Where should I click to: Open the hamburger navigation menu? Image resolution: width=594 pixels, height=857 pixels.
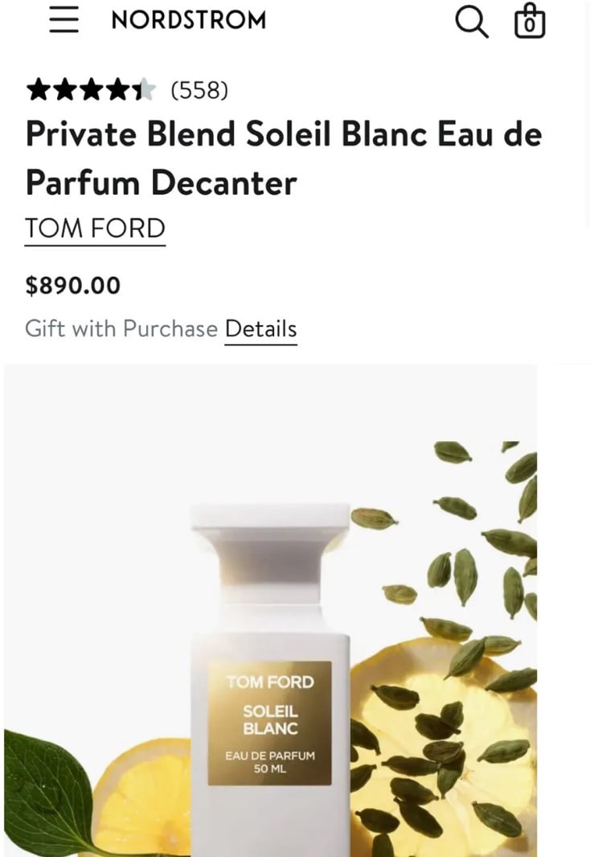(63, 20)
